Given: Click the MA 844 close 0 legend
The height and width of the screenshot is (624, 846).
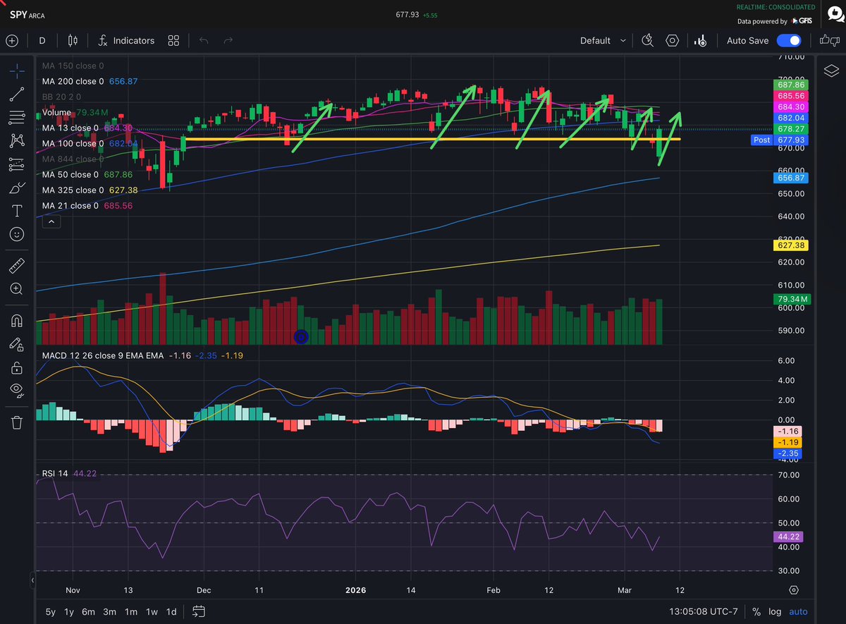Looking at the screenshot, I should pos(73,159).
